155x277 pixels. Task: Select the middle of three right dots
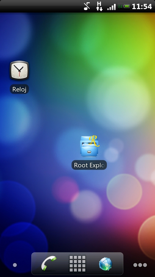pos(140,265)
